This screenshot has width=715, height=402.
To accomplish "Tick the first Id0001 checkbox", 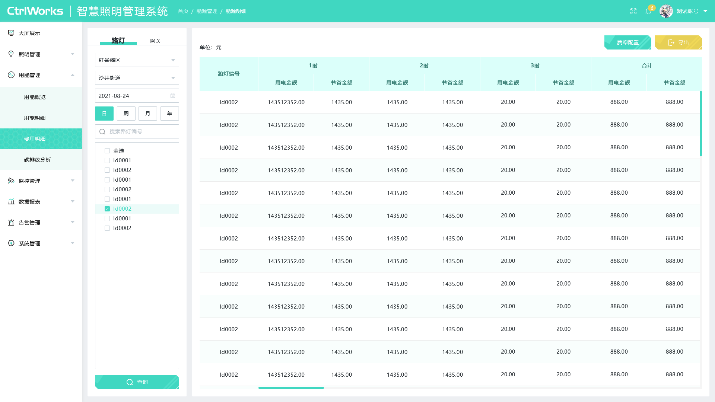I will click(107, 160).
